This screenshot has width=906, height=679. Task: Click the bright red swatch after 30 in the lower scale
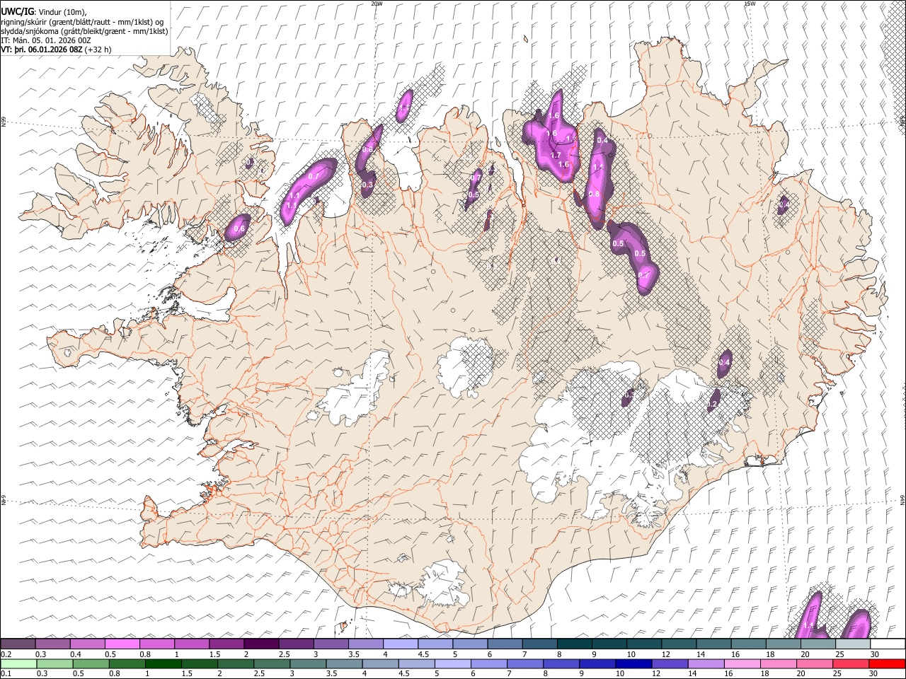[887, 663]
